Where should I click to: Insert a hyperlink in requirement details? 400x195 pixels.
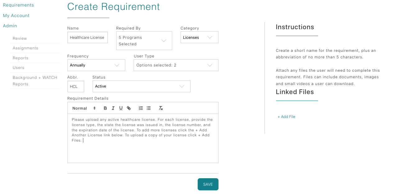click(129, 108)
